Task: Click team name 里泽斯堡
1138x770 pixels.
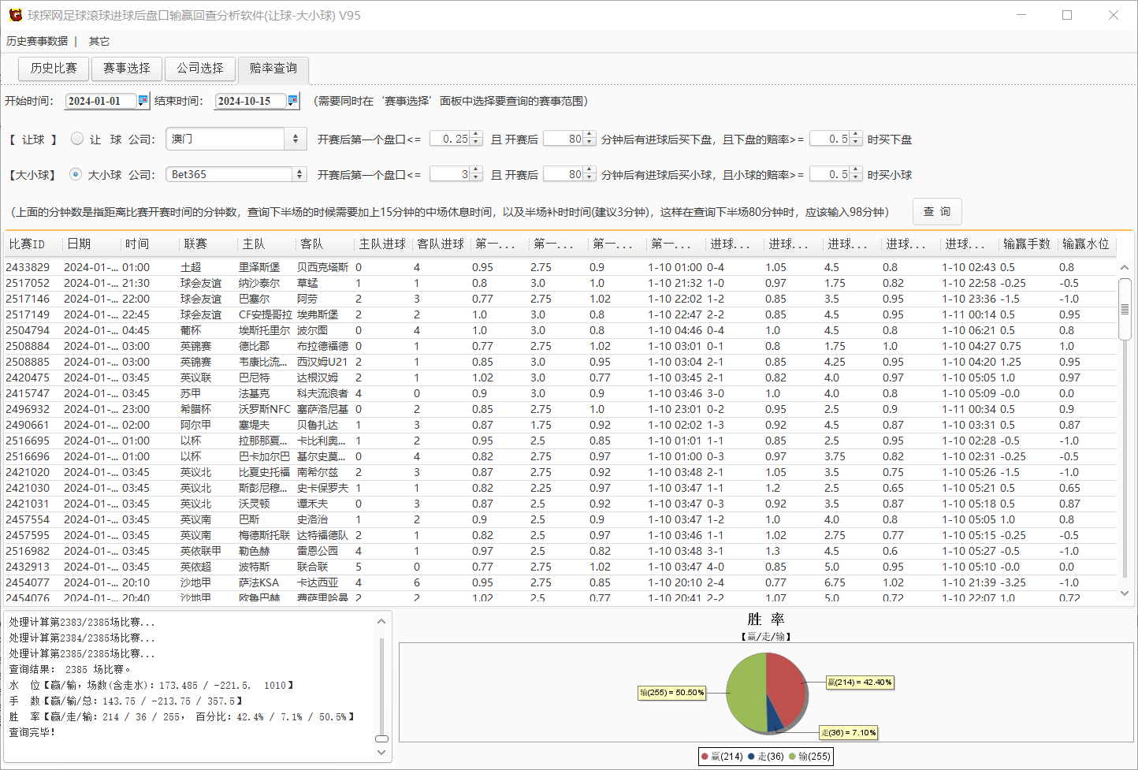Action: [259, 267]
